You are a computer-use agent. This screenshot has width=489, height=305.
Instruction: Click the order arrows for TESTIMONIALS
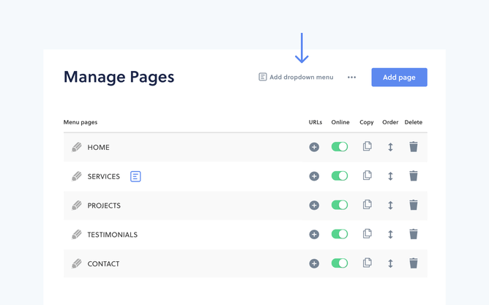pos(390,235)
